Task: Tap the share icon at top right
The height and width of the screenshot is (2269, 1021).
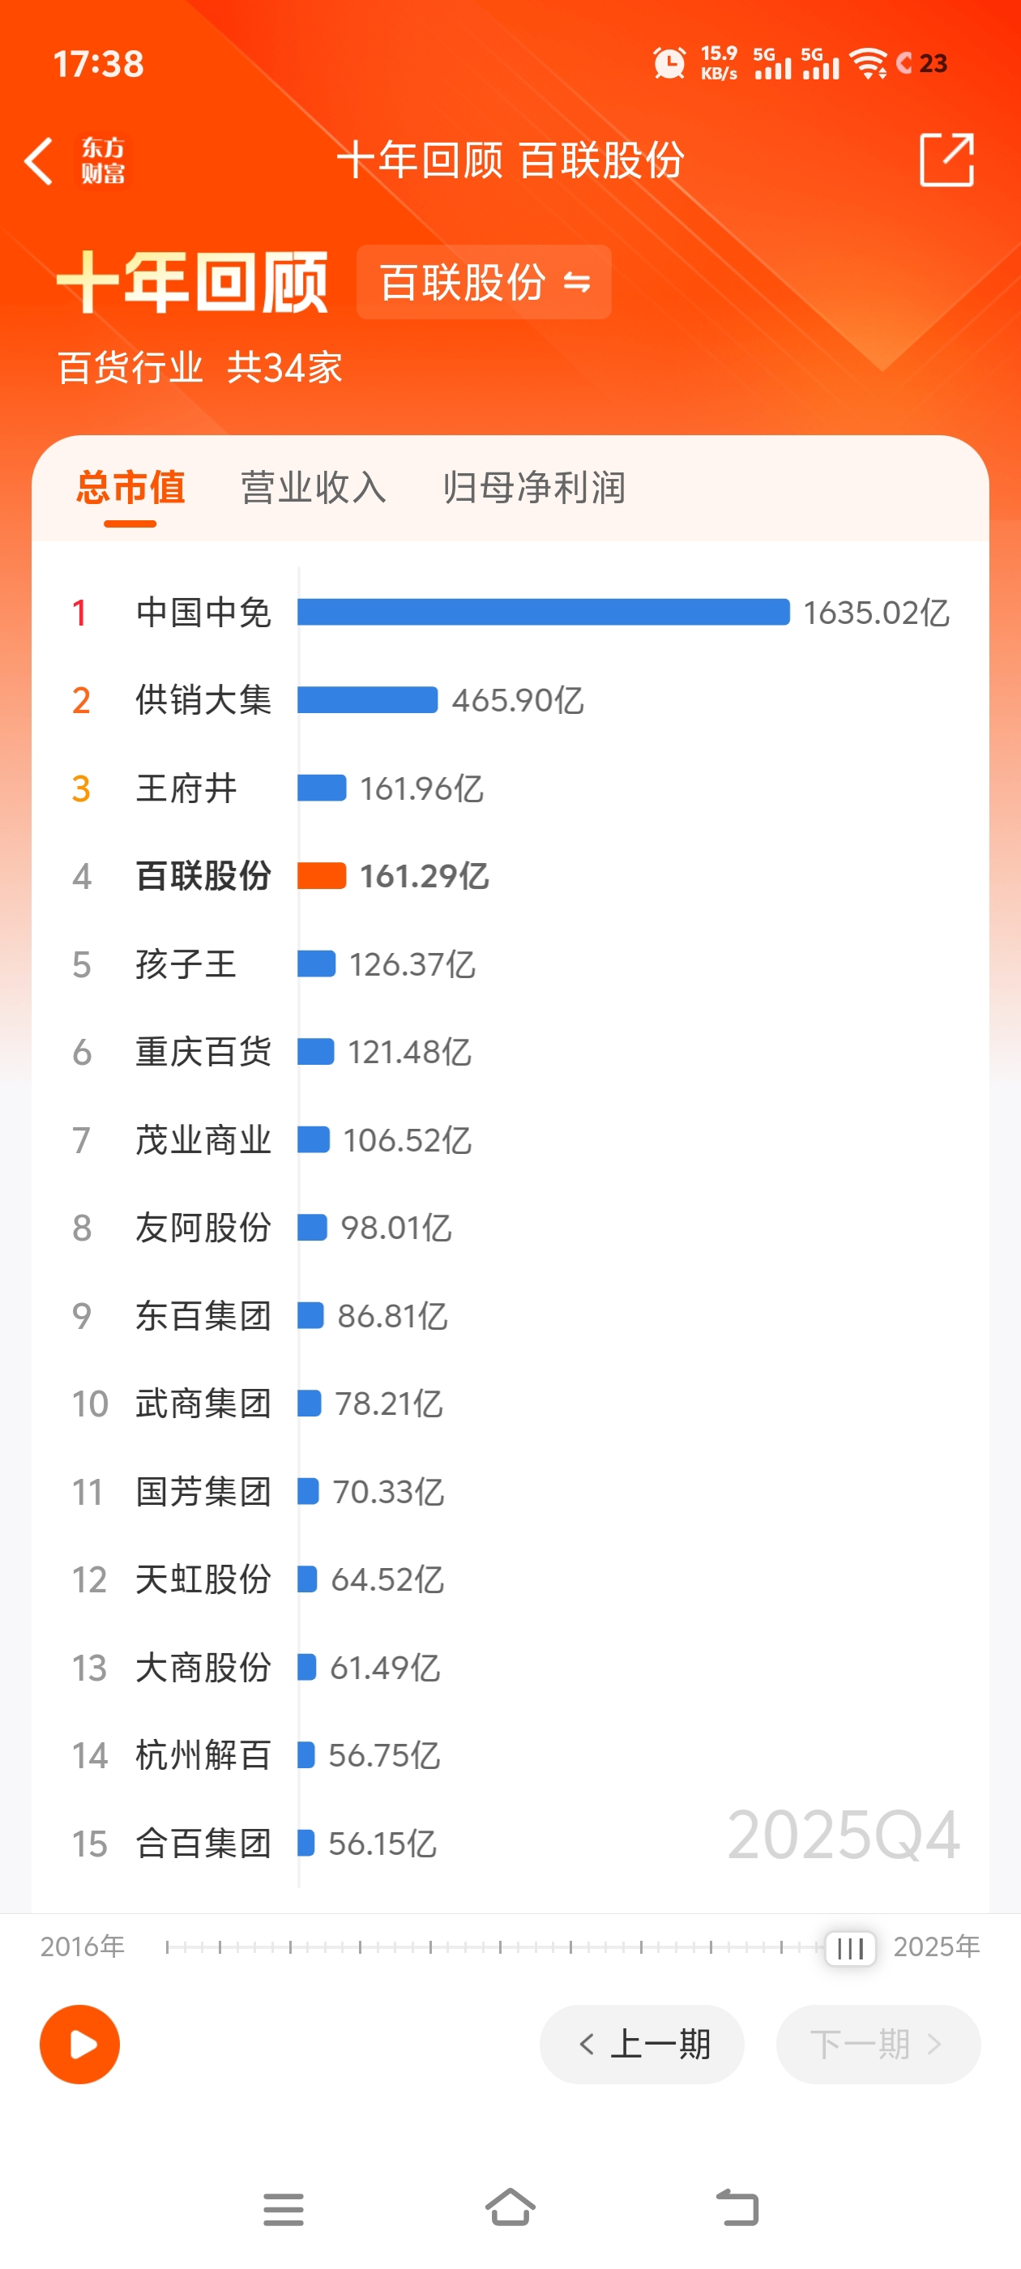Action: click(946, 160)
